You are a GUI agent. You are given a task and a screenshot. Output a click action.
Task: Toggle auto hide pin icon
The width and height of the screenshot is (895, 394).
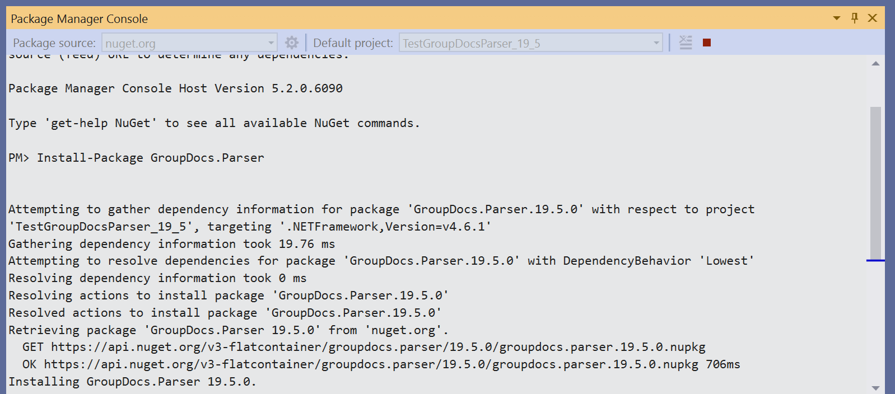[x=855, y=18]
